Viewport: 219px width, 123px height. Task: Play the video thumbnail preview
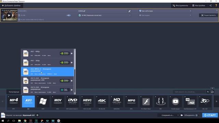[9, 15]
